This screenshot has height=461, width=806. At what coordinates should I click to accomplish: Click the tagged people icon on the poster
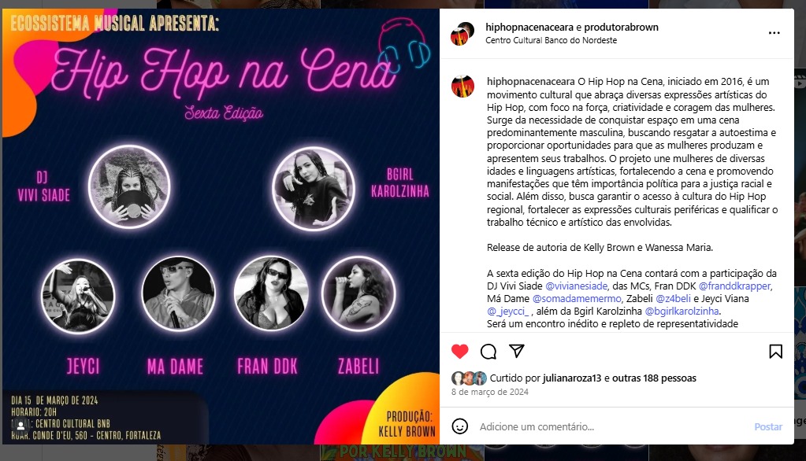(20, 426)
